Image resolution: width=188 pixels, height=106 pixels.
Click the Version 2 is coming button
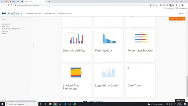177,19
